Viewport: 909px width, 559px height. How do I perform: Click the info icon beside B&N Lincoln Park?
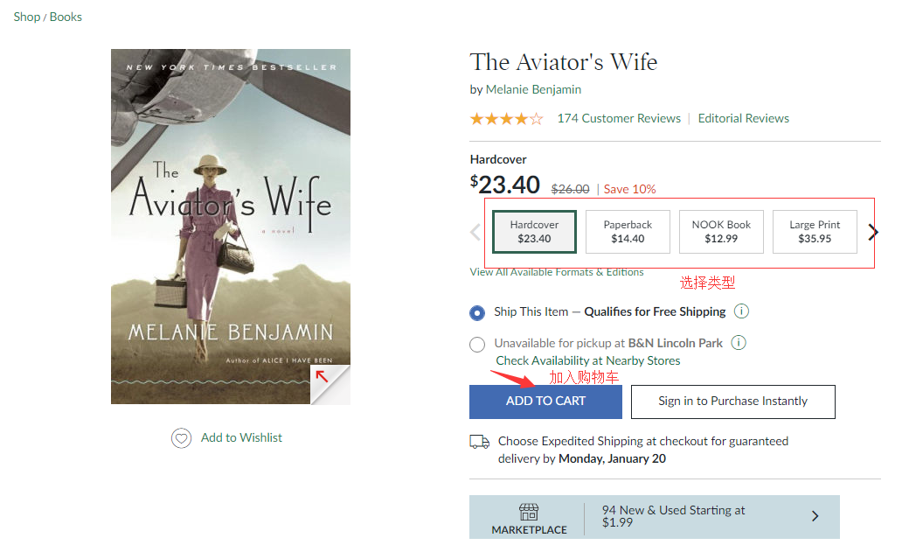[739, 343]
